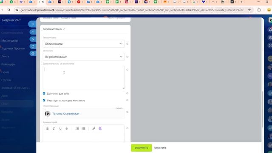Open Почта in the left menu
272x153 pixels.
point(6,72)
